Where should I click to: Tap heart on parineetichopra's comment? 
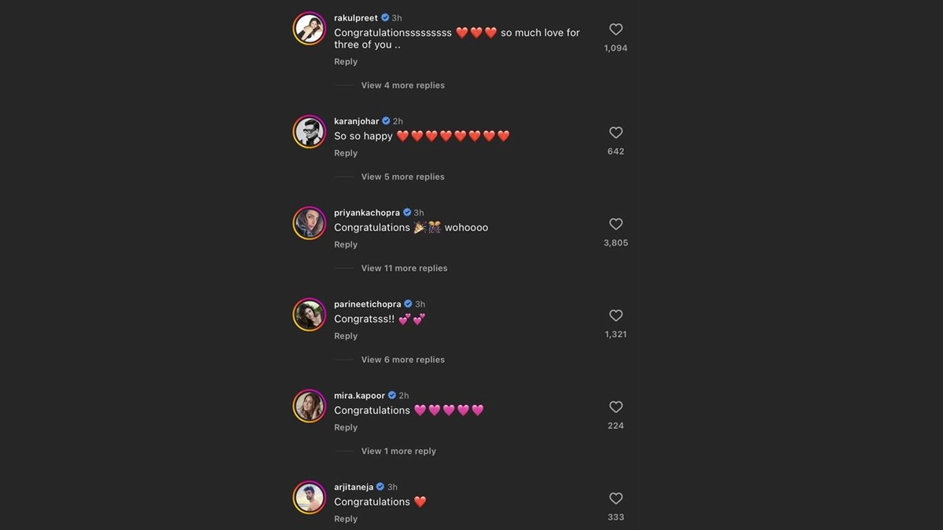(x=616, y=316)
